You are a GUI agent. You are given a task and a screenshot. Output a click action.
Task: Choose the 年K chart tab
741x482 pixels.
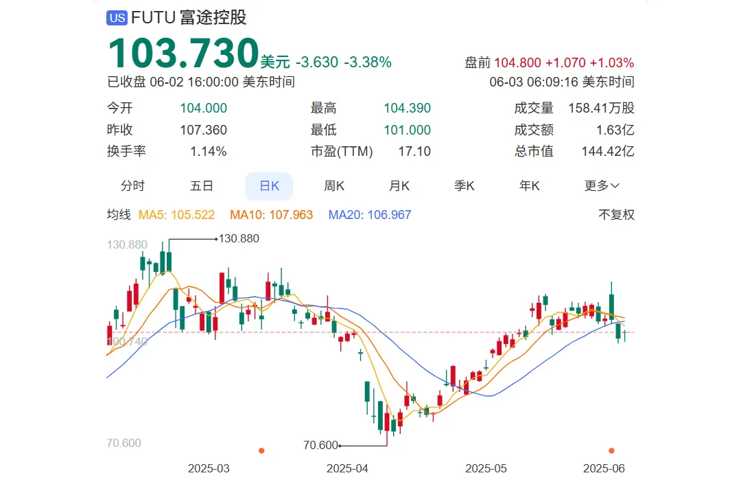click(x=530, y=186)
